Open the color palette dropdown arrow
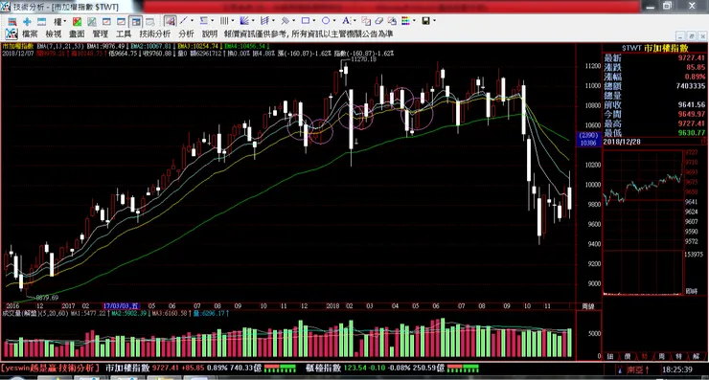The width and height of the screenshot is (709, 380). point(414,21)
